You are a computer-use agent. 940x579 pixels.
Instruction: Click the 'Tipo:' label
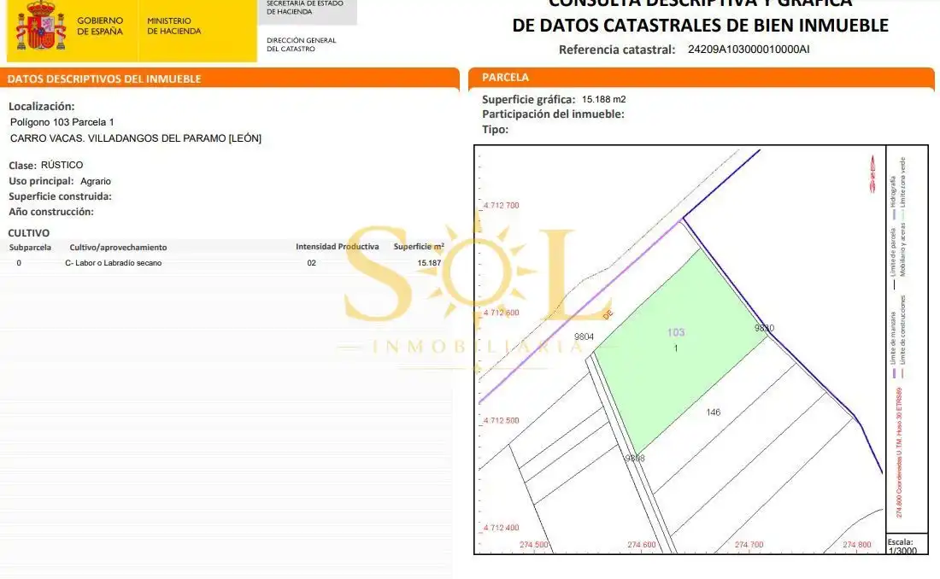pyautogui.click(x=495, y=130)
